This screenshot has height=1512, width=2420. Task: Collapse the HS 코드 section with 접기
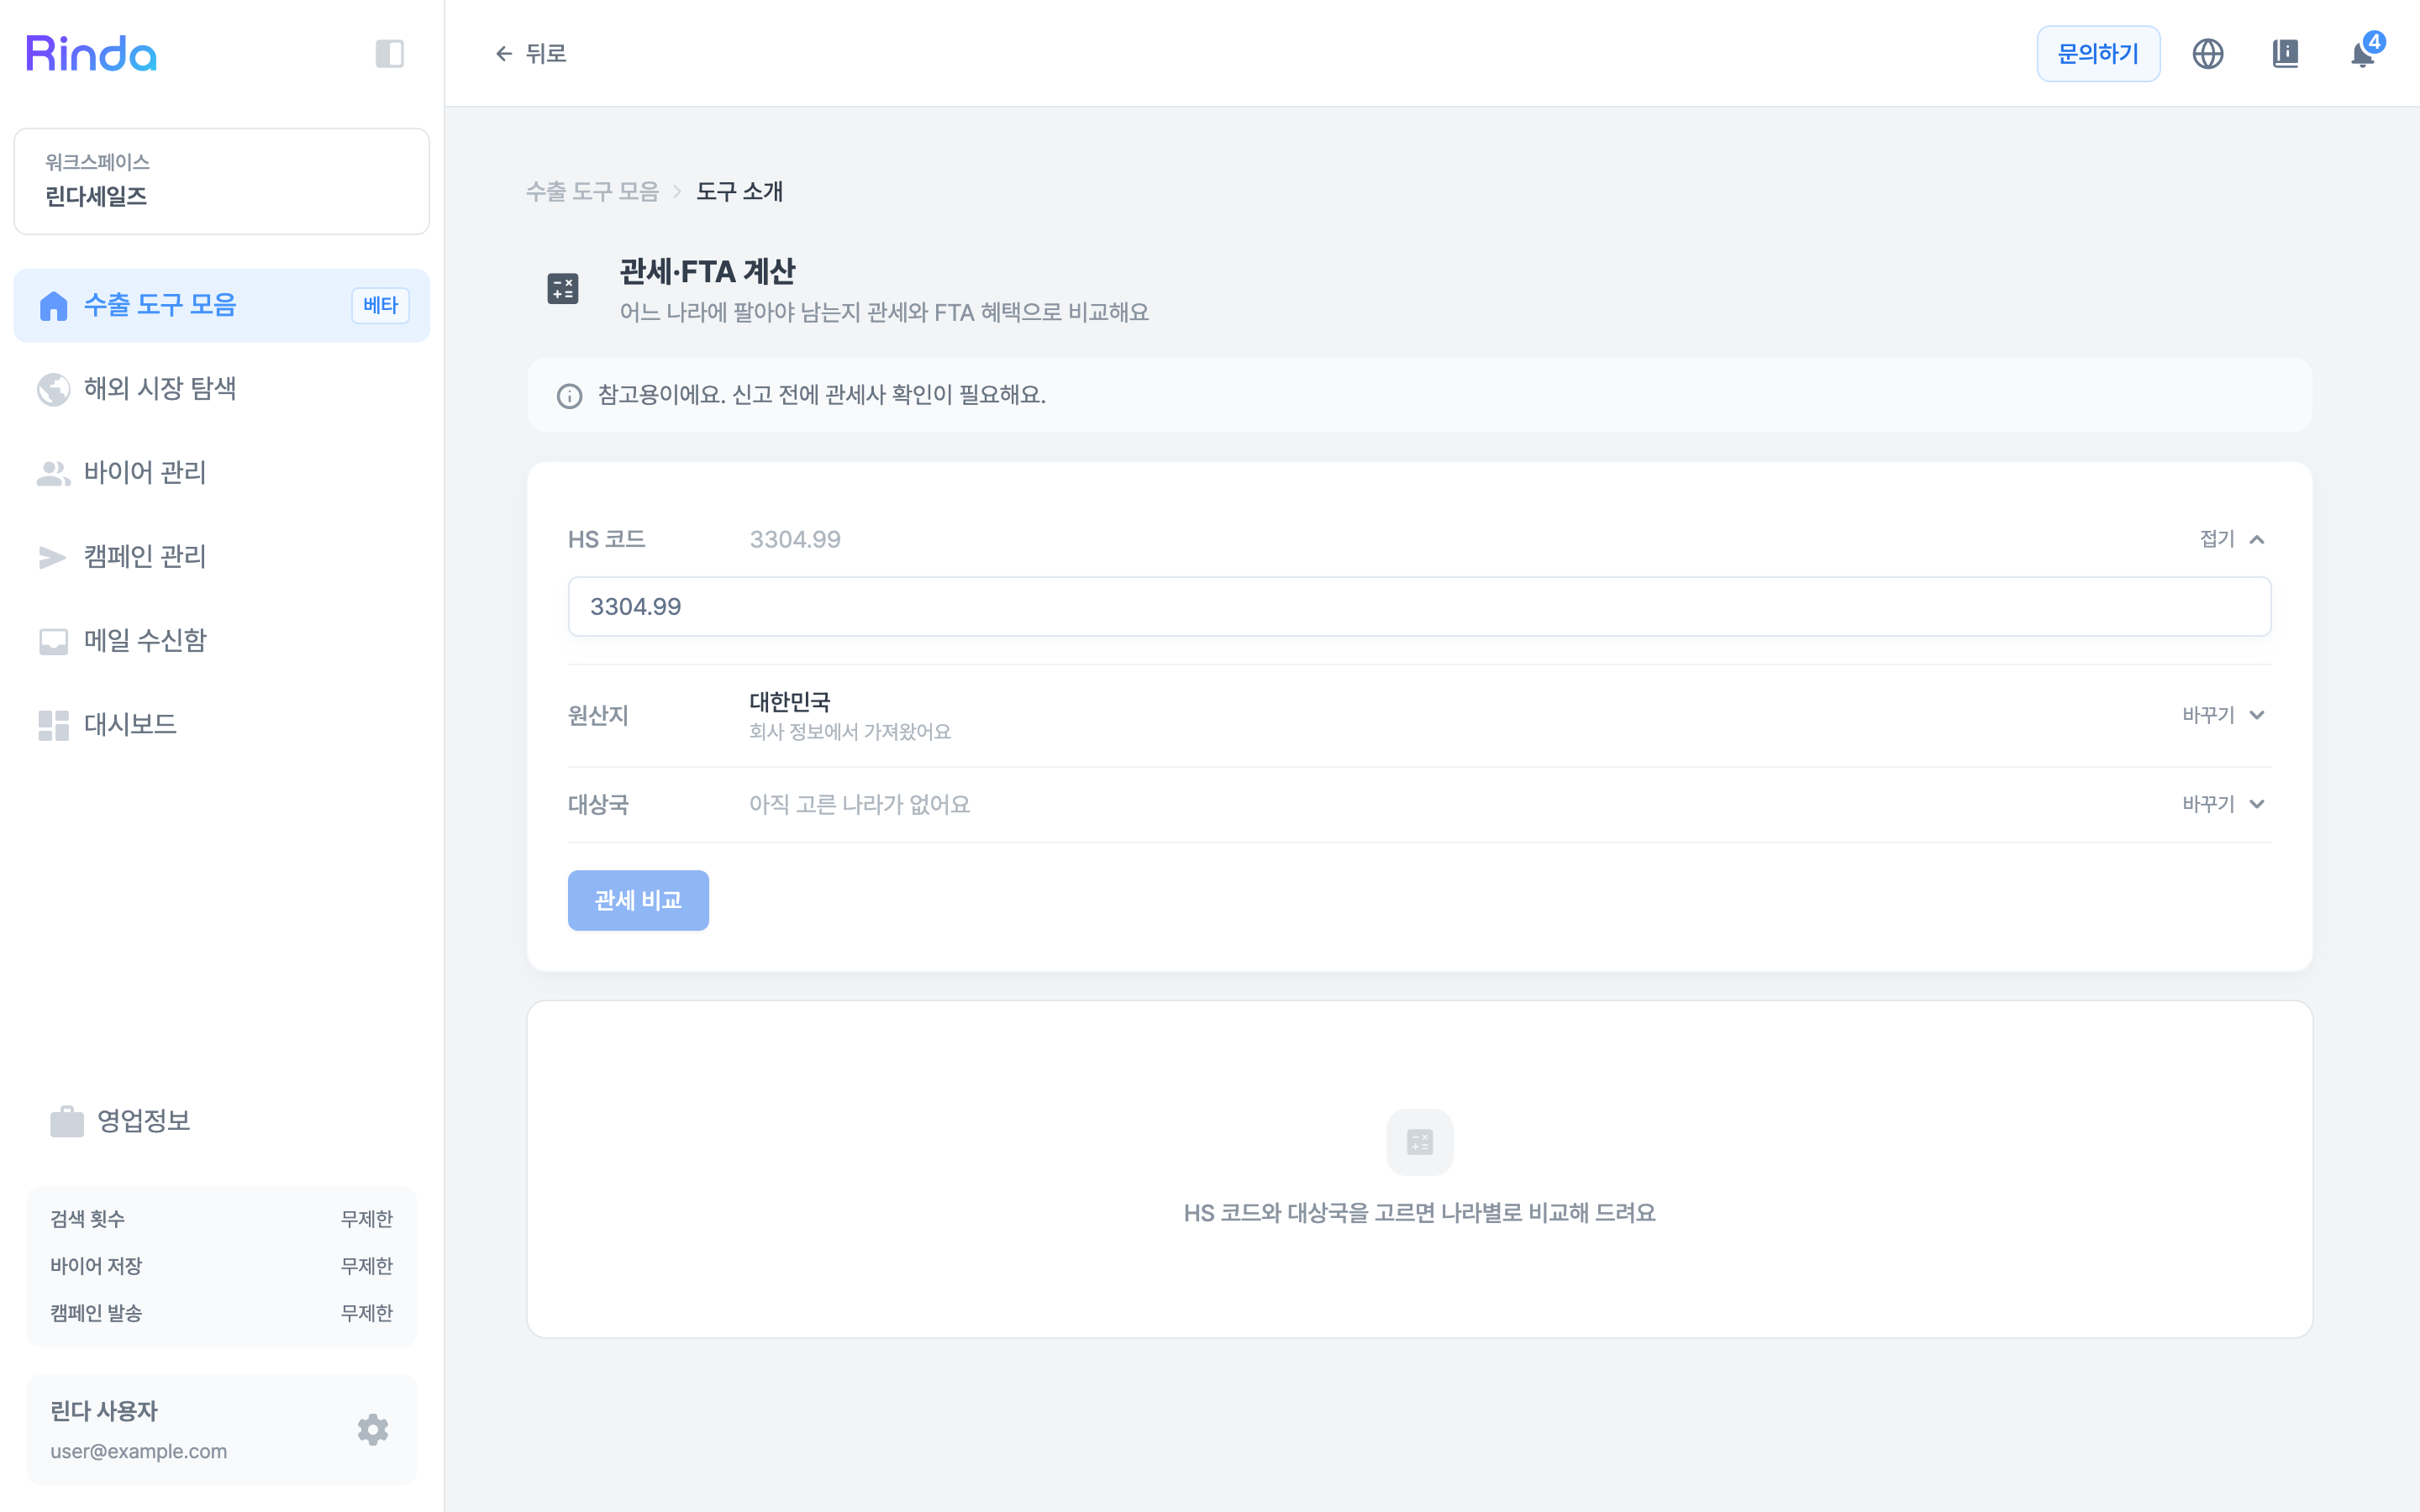click(2232, 539)
